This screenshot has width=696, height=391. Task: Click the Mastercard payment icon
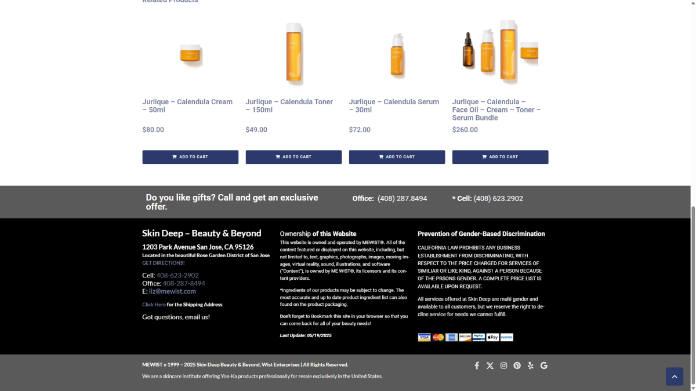(438, 337)
